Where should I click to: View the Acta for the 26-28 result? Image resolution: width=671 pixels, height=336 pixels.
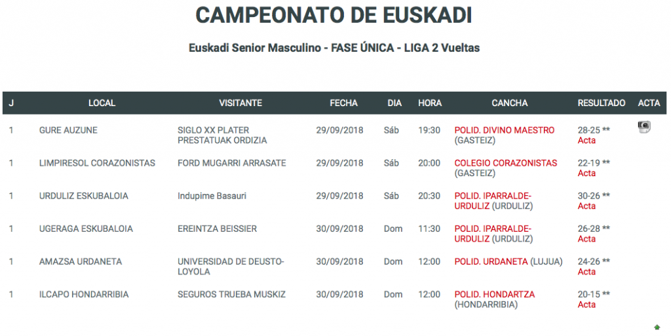coord(586,239)
